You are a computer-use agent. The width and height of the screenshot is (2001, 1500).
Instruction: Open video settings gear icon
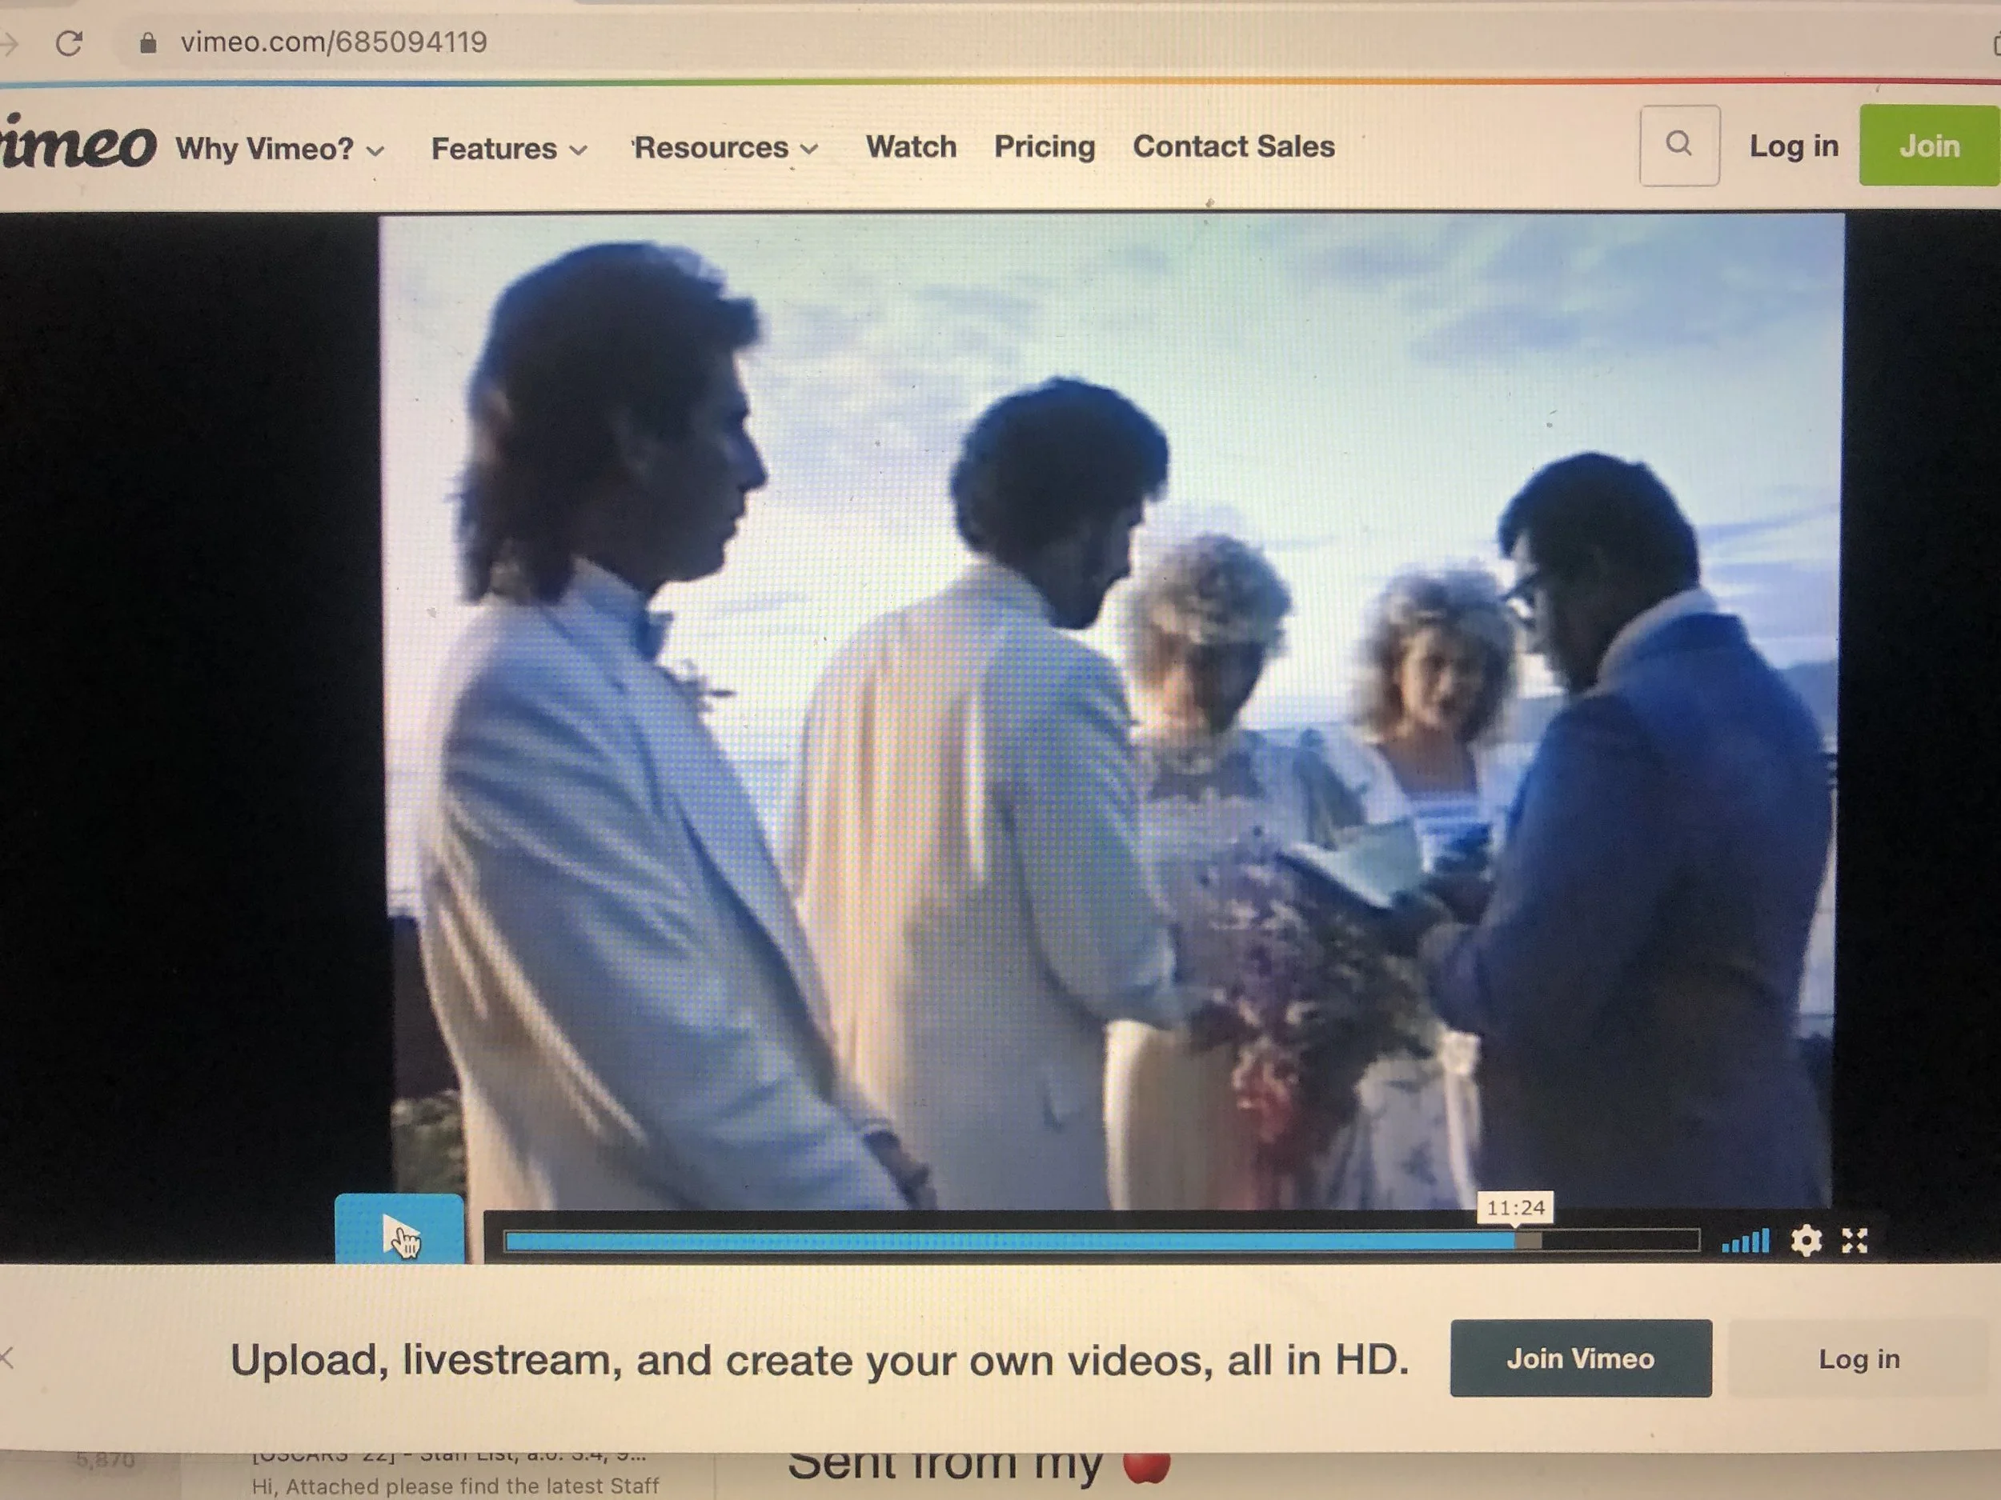coord(1806,1241)
